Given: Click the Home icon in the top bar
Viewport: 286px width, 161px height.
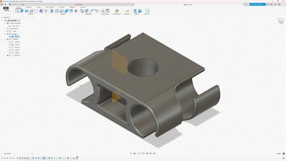Looking at the screenshot, I should click(x=23, y=4).
